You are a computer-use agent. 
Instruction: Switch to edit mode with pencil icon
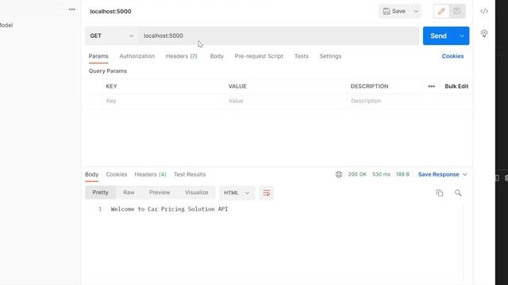coord(441,11)
